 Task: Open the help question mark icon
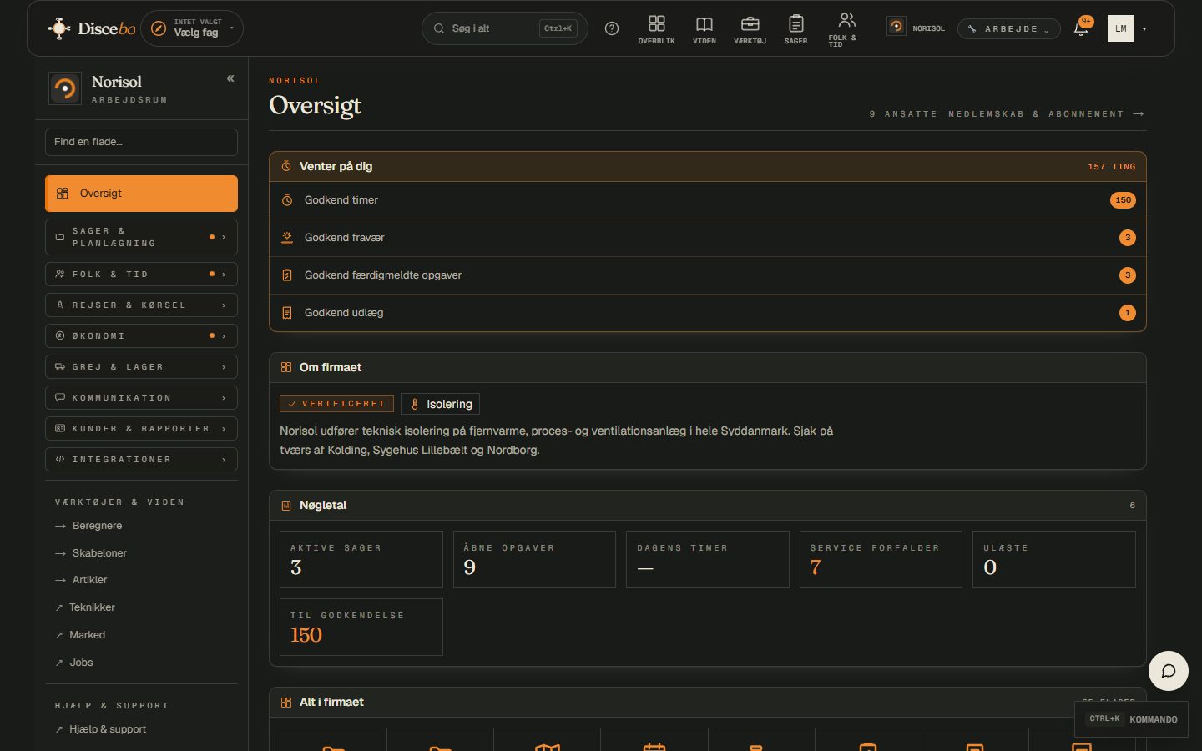tap(612, 28)
